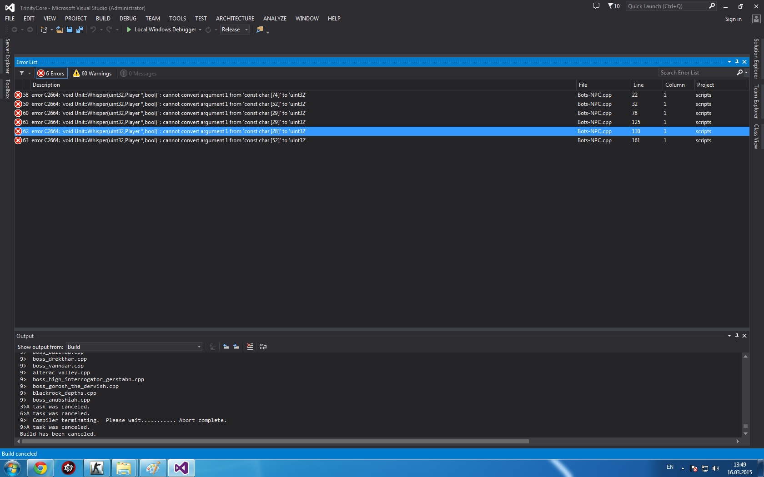764x477 pixels.
Task: Click the account avatar icon
Action: (756, 19)
